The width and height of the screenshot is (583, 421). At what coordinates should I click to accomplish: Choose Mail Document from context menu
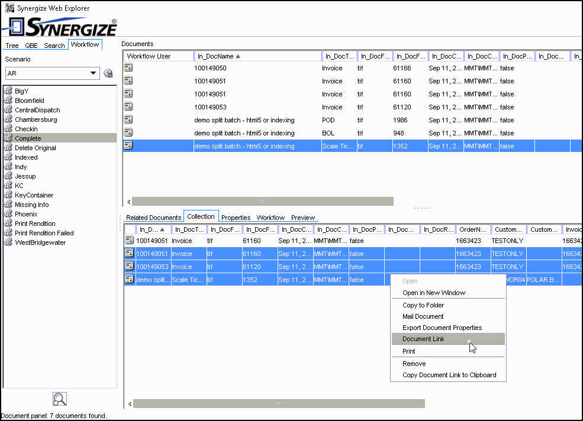449,316
